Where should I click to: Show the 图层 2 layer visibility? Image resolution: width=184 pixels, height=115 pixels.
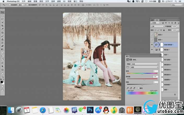(x=152, y=35)
